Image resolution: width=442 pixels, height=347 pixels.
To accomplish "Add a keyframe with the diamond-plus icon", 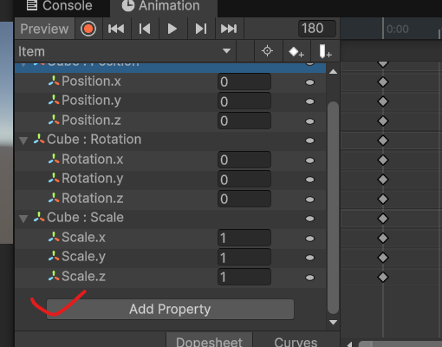I will pyautogui.click(x=296, y=52).
